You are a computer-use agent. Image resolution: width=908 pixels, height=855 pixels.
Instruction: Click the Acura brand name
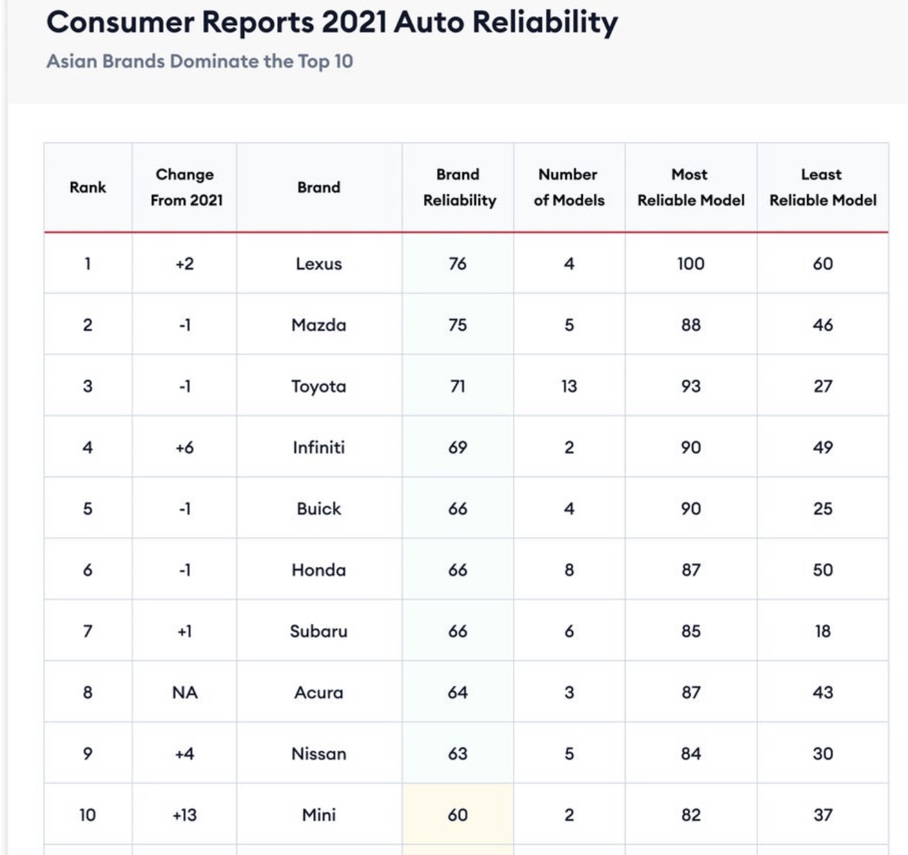coord(318,693)
